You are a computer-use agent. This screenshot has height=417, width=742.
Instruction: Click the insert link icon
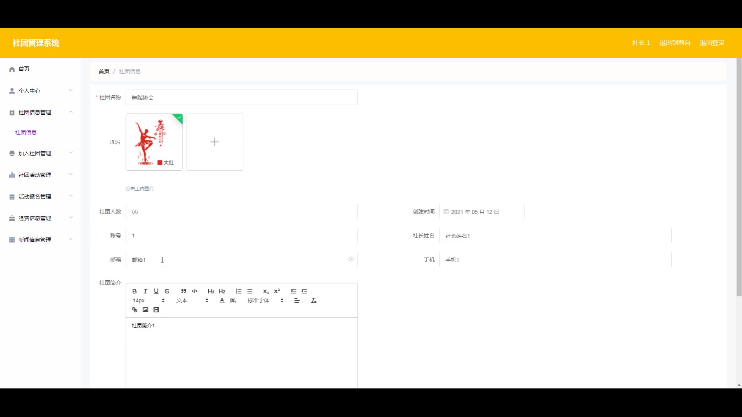coord(134,310)
